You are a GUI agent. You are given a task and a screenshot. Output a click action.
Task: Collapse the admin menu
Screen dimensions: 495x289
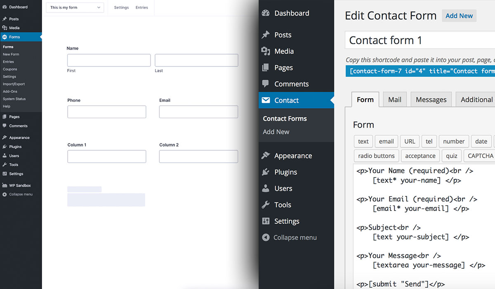[266, 237]
